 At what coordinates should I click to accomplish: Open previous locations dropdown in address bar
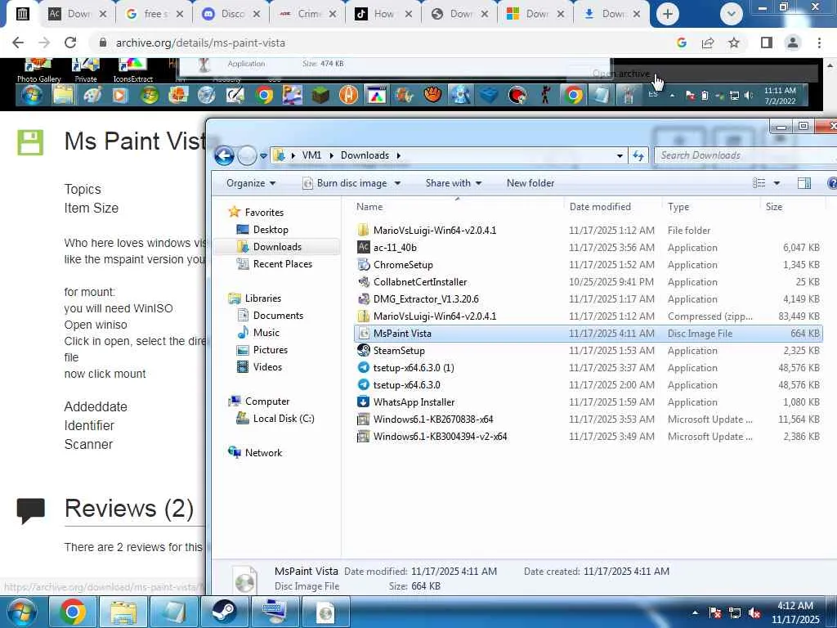pyautogui.click(x=620, y=156)
